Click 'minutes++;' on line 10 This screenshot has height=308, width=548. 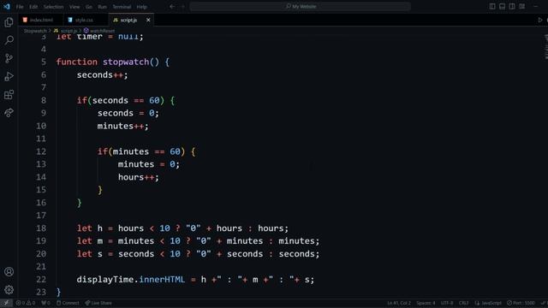coord(123,126)
